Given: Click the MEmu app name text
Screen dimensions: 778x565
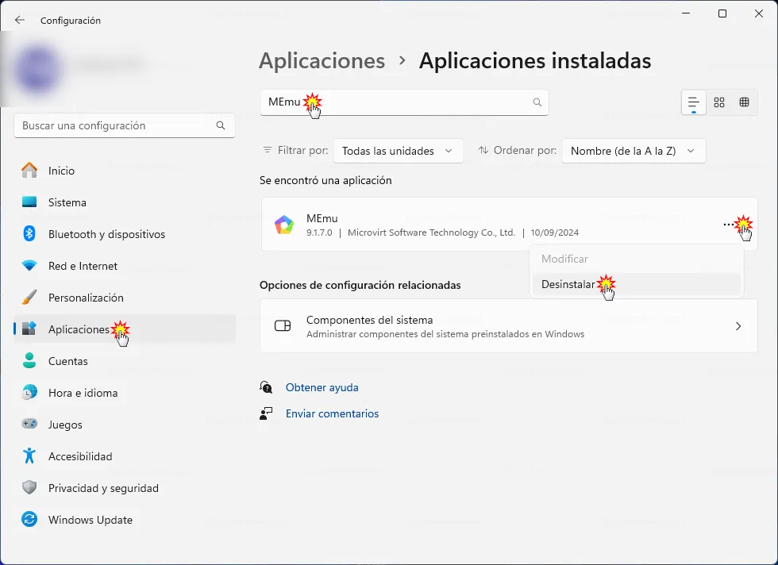Looking at the screenshot, I should click(322, 218).
